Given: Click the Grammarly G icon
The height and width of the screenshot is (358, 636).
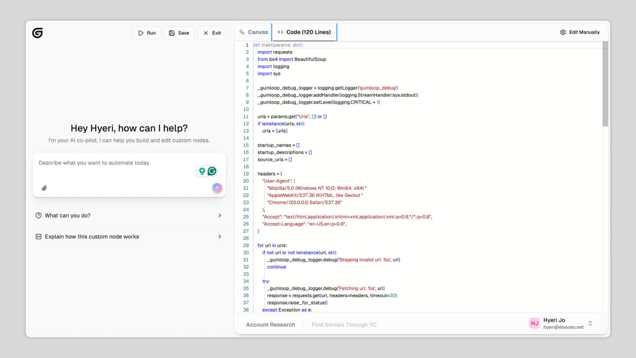Looking at the screenshot, I should pyautogui.click(x=212, y=171).
